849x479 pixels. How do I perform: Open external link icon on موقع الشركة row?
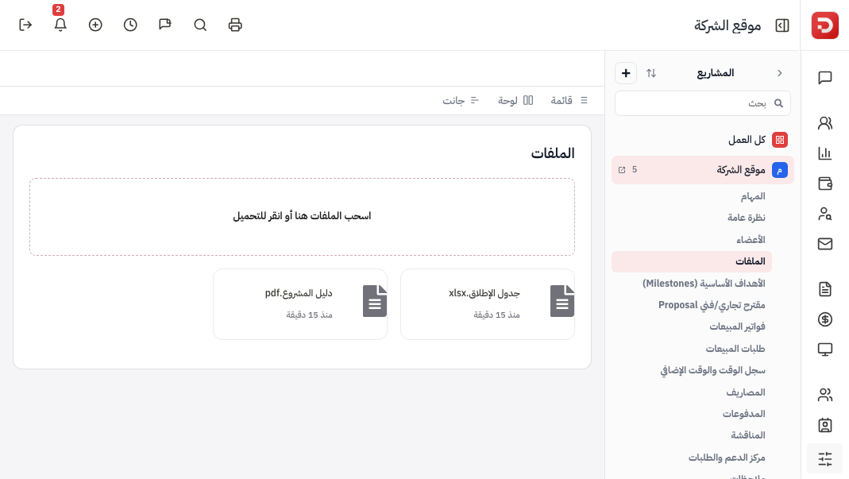pyautogui.click(x=622, y=170)
